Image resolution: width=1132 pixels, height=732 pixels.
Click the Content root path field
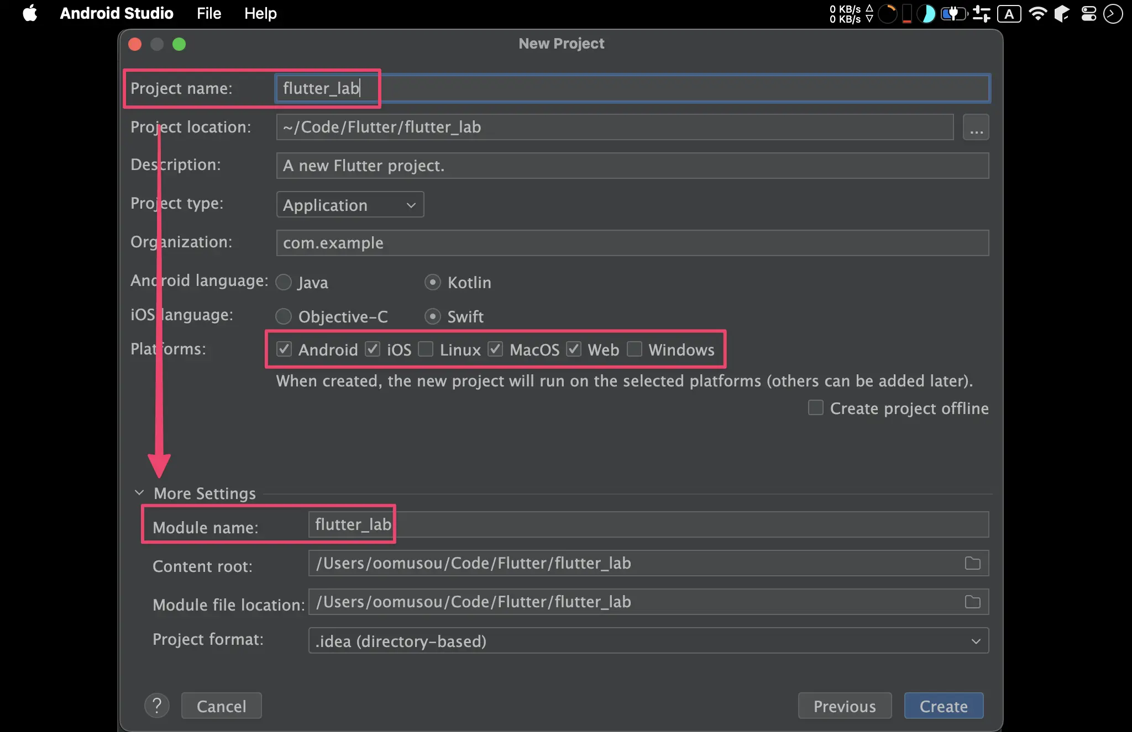[x=648, y=563]
